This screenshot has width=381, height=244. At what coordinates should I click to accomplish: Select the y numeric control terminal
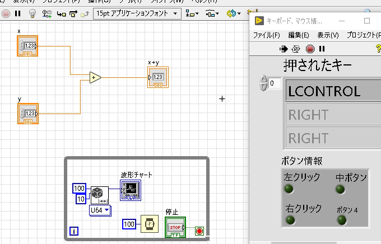pos(28,114)
